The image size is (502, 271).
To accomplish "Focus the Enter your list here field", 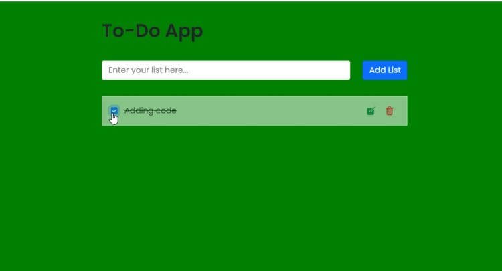I will 226,70.
